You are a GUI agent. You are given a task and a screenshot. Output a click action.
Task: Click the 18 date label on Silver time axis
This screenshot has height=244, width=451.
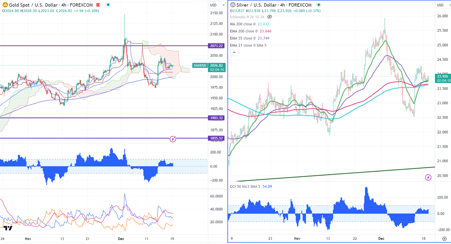pyautogui.click(x=424, y=239)
